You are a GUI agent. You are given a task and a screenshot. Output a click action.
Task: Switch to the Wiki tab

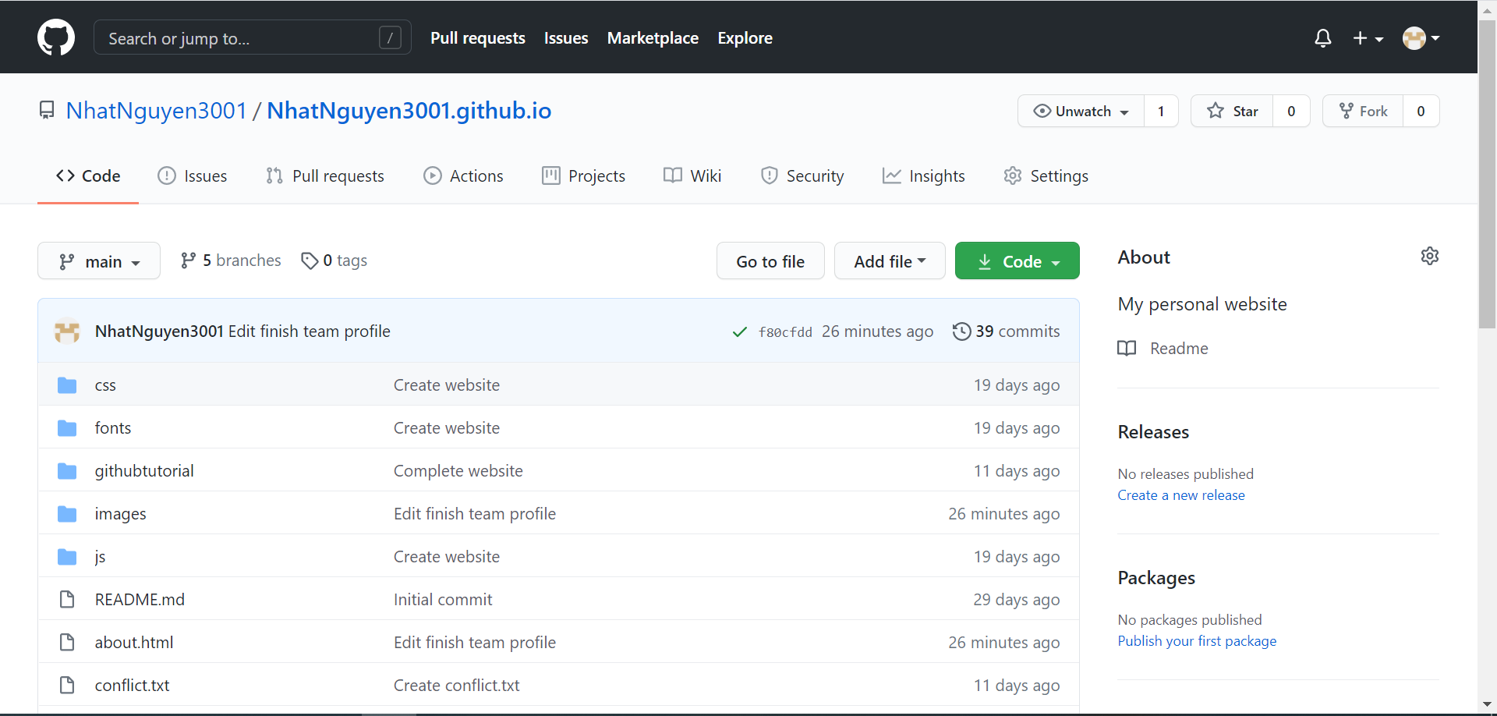(x=692, y=176)
